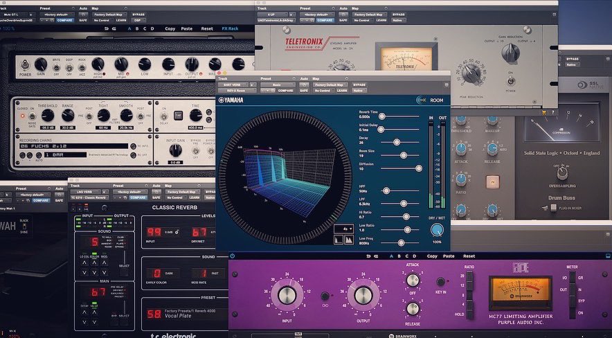This screenshot has height=338, width=612.
Task: Click the Teletronix Peak Reduction knob
Action: click(x=472, y=74)
